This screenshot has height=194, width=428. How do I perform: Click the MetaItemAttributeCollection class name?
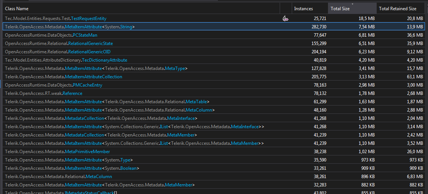(x=94, y=77)
